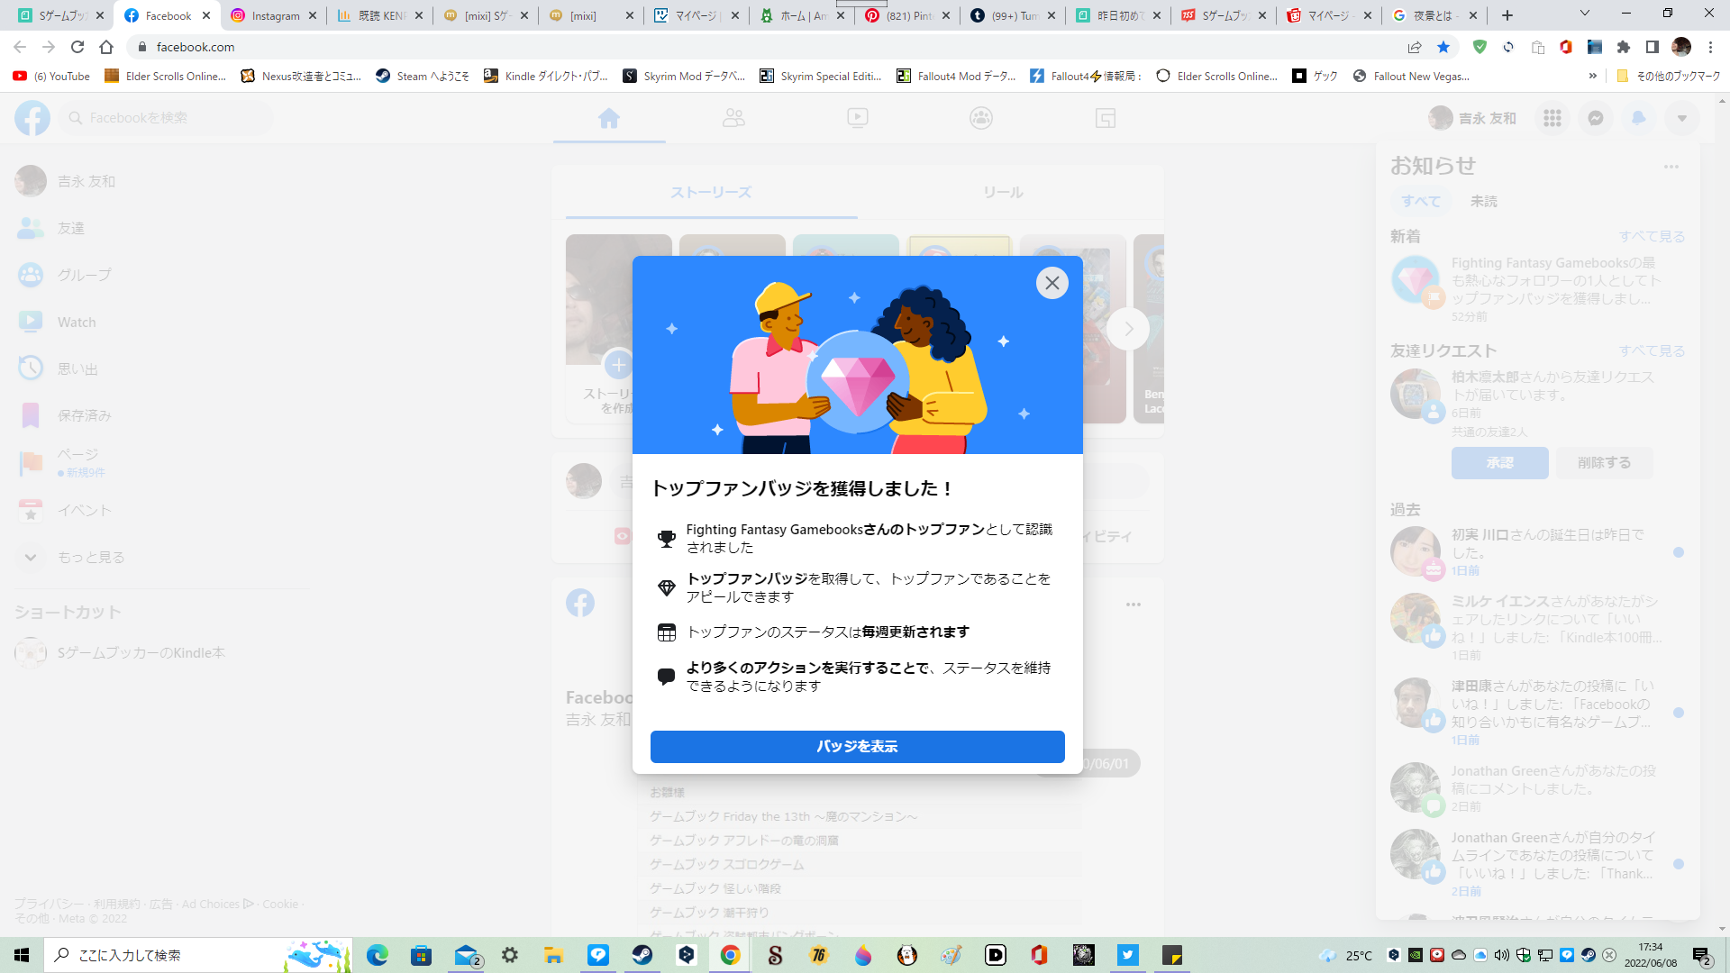Viewport: 1730px width, 973px height.
Task: Open the tab search dropdown arrow
Action: click(1585, 14)
